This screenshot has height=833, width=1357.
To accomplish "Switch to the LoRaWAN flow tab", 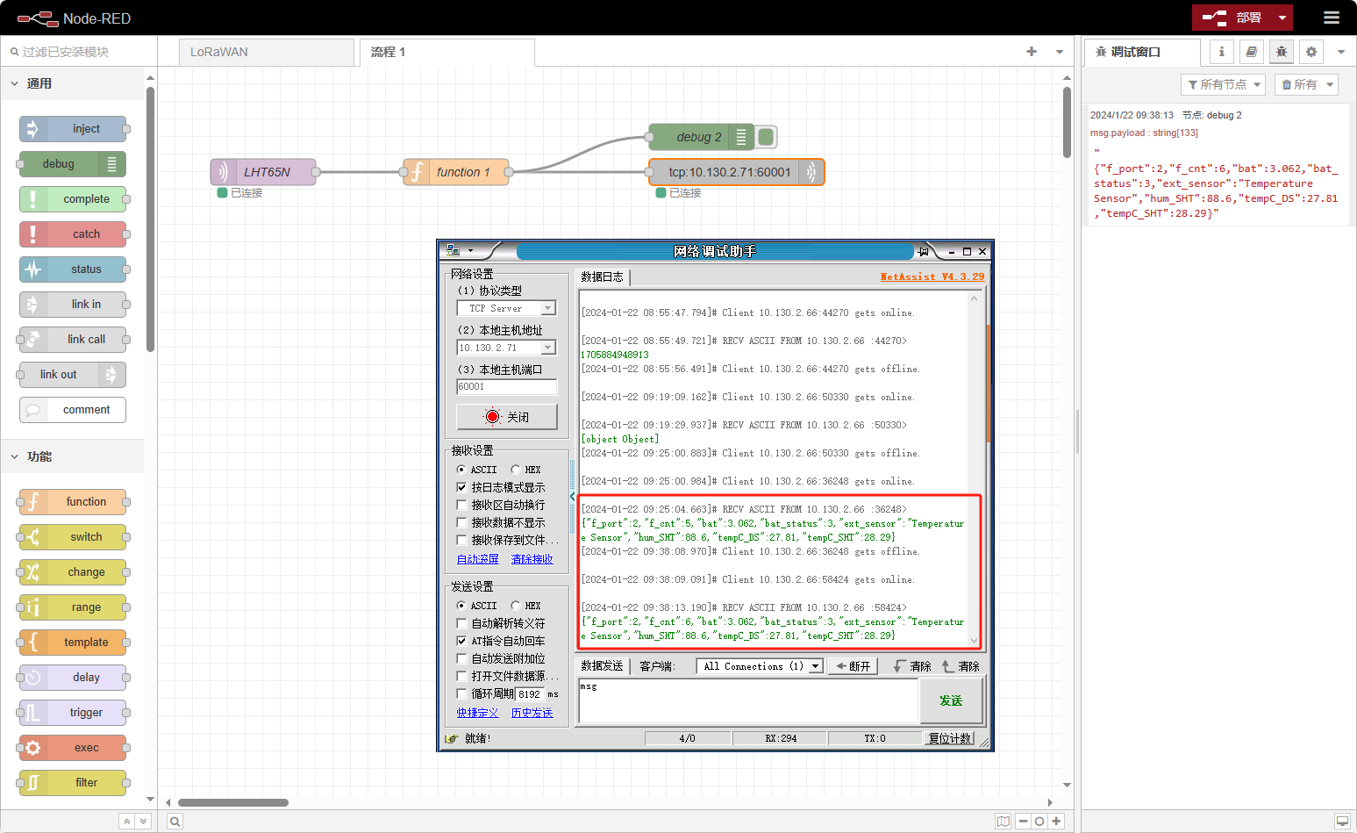I will click(267, 52).
